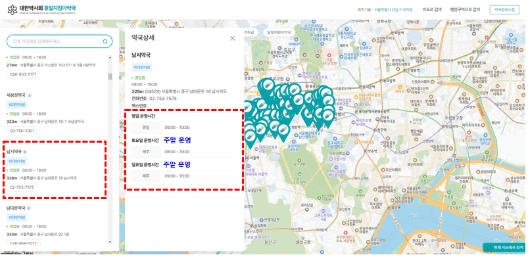Click phone button 02-753-7575 in list

(22, 187)
